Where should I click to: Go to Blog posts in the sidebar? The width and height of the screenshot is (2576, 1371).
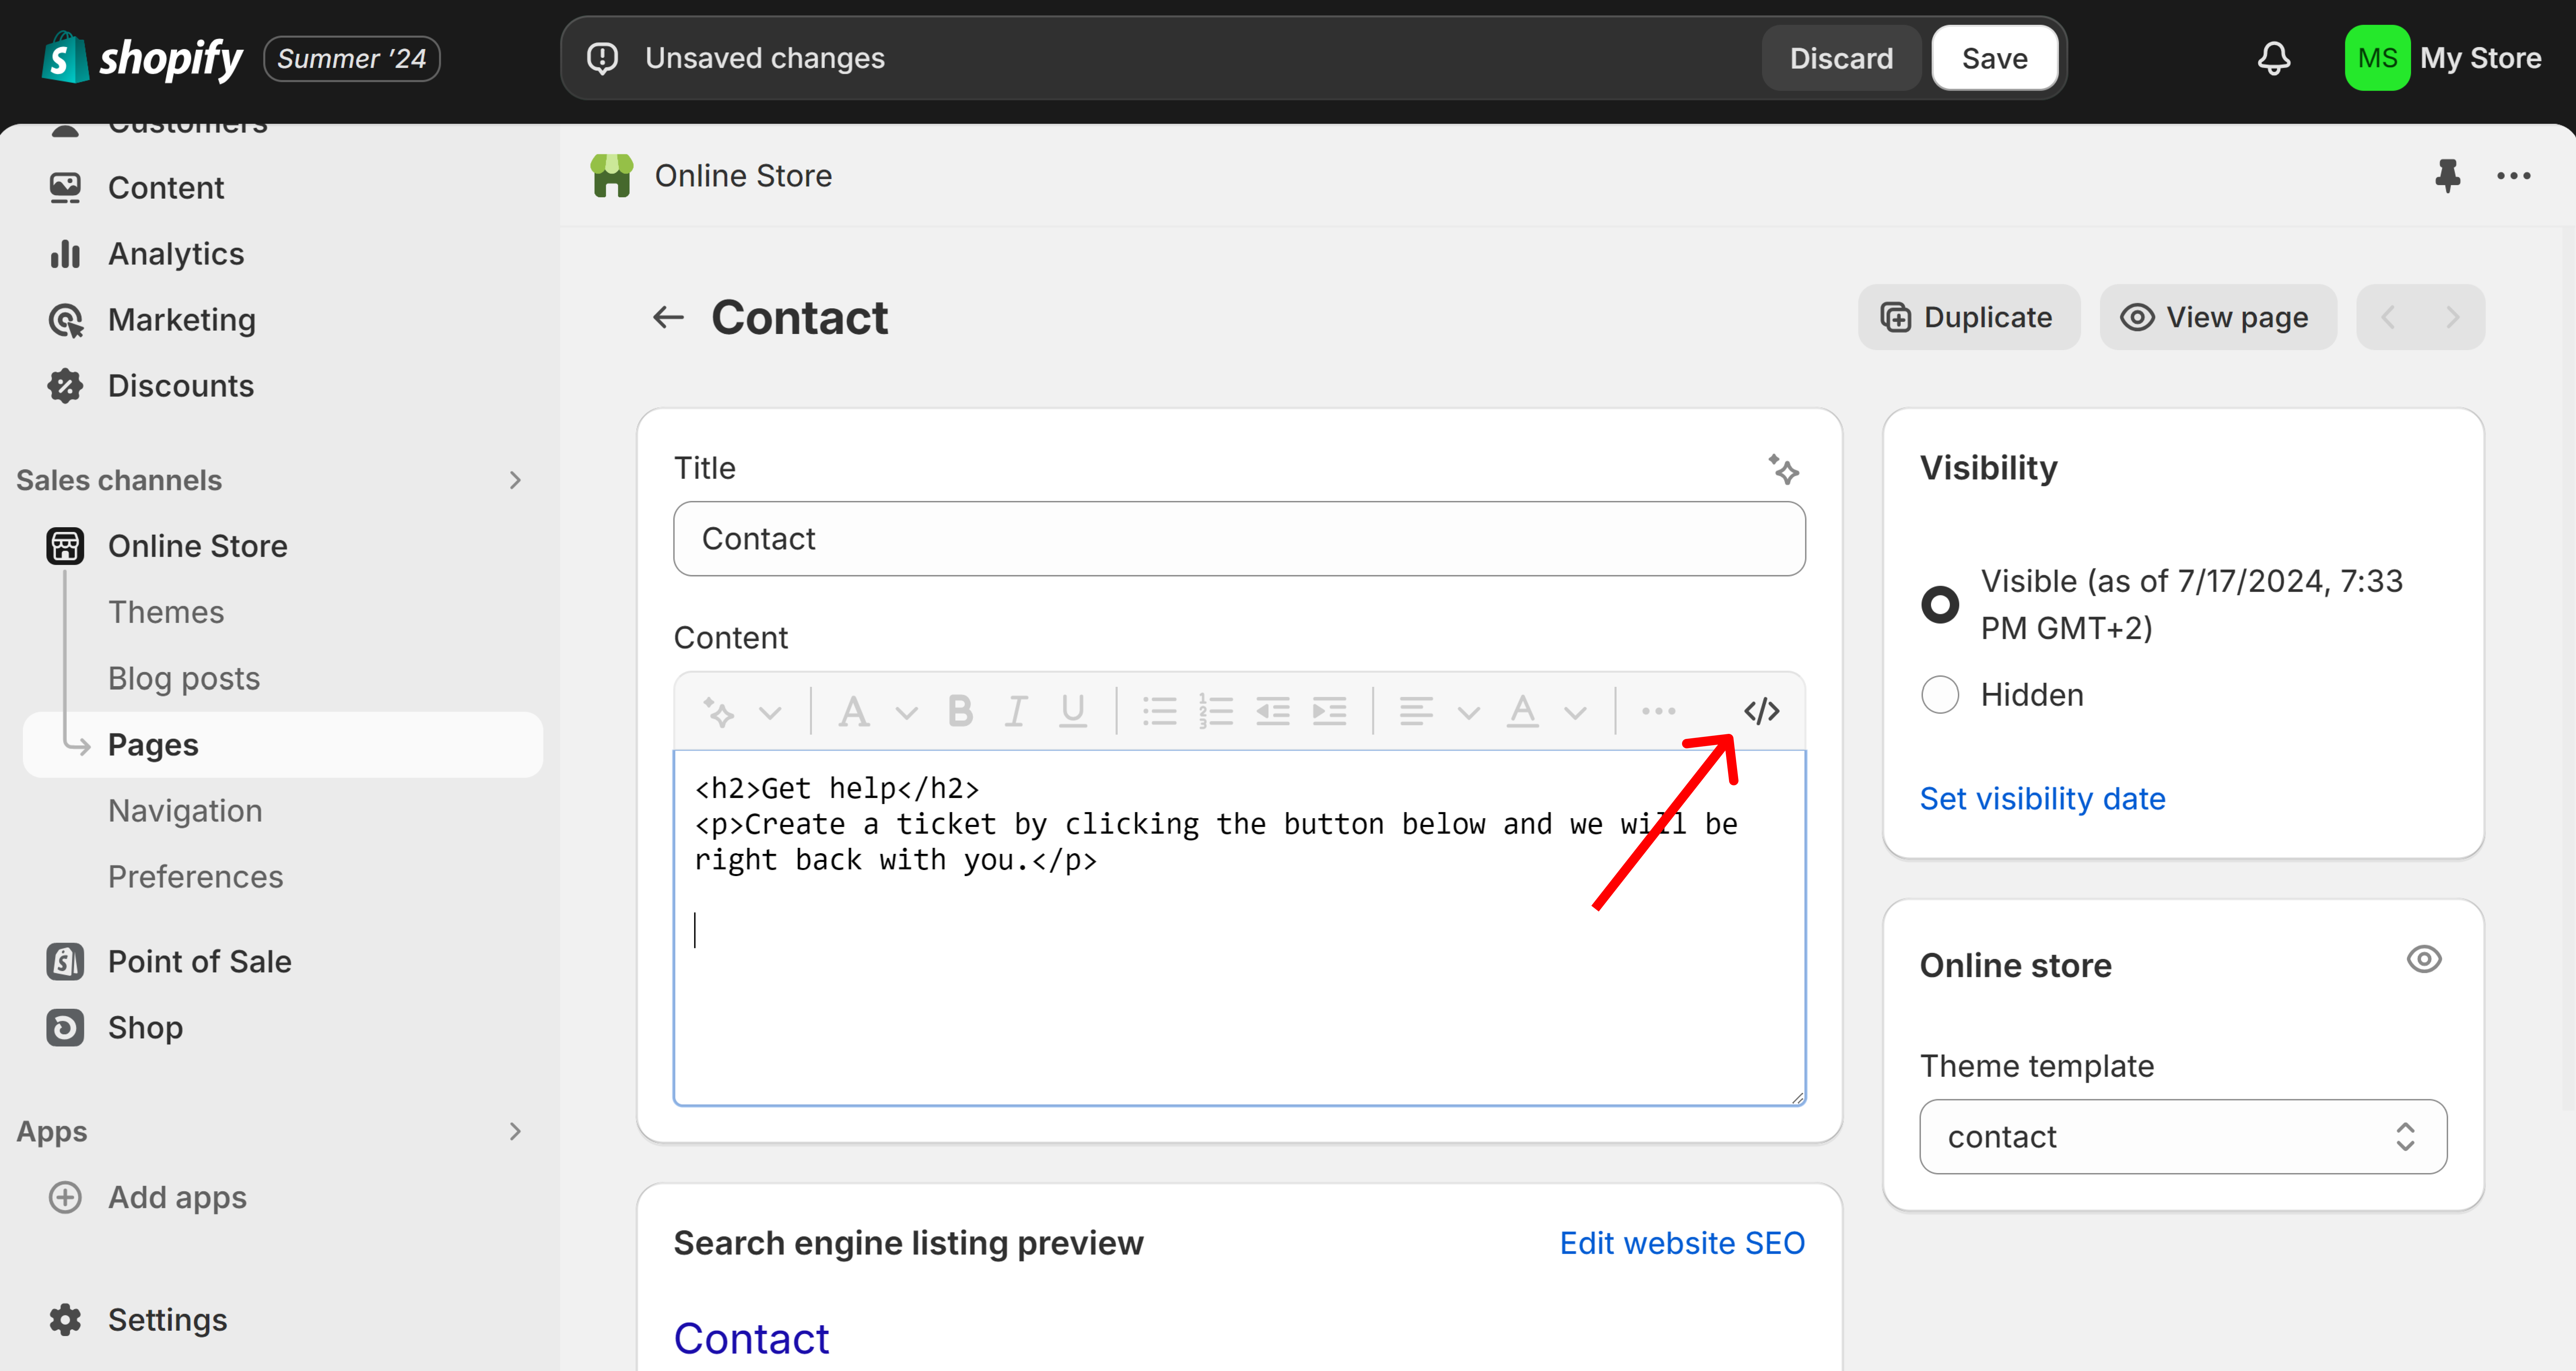click(x=183, y=678)
